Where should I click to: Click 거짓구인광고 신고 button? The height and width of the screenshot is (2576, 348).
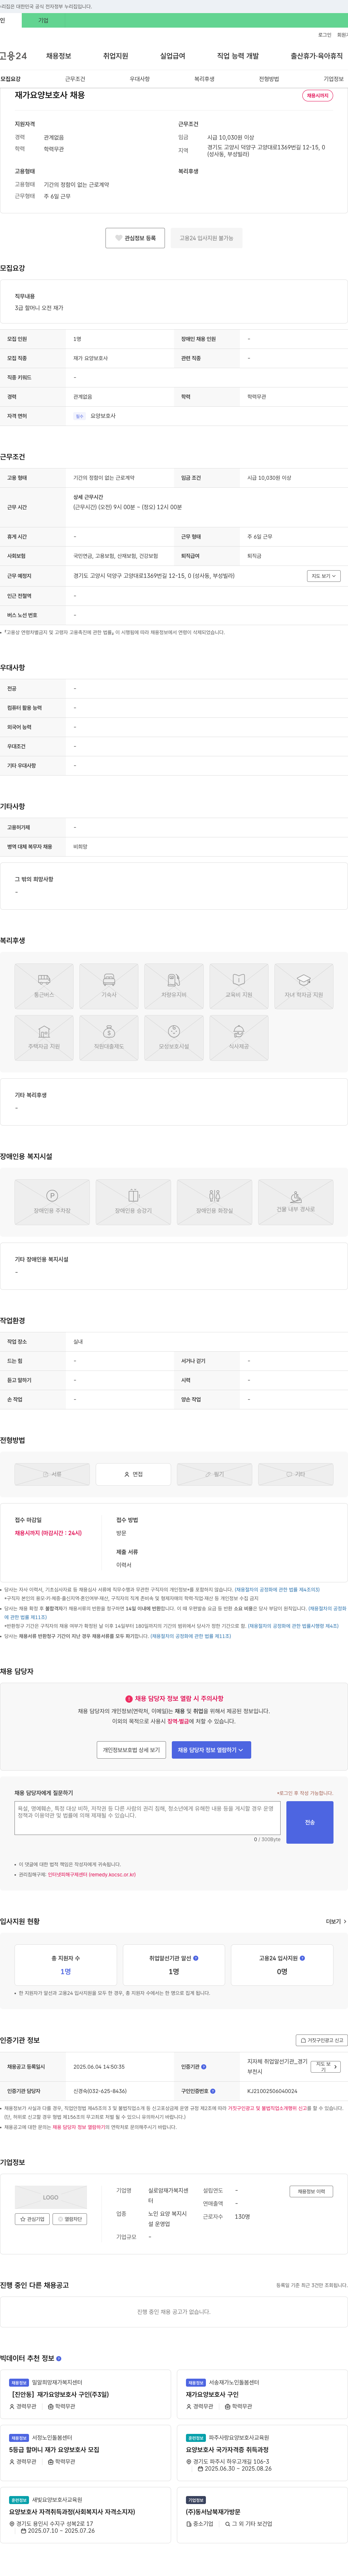click(x=322, y=2040)
